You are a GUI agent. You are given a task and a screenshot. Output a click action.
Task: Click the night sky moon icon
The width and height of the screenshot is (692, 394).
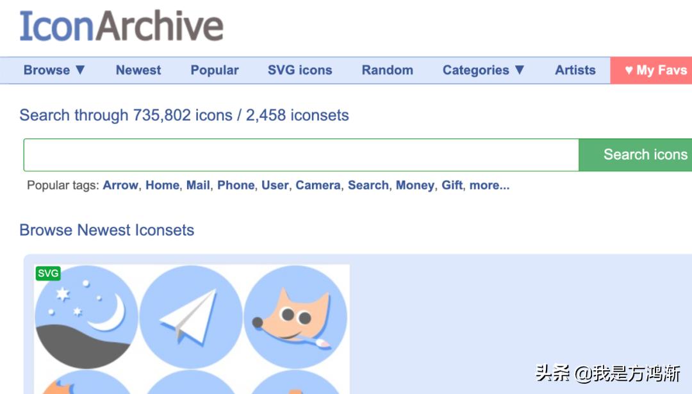tap(86, 316)
